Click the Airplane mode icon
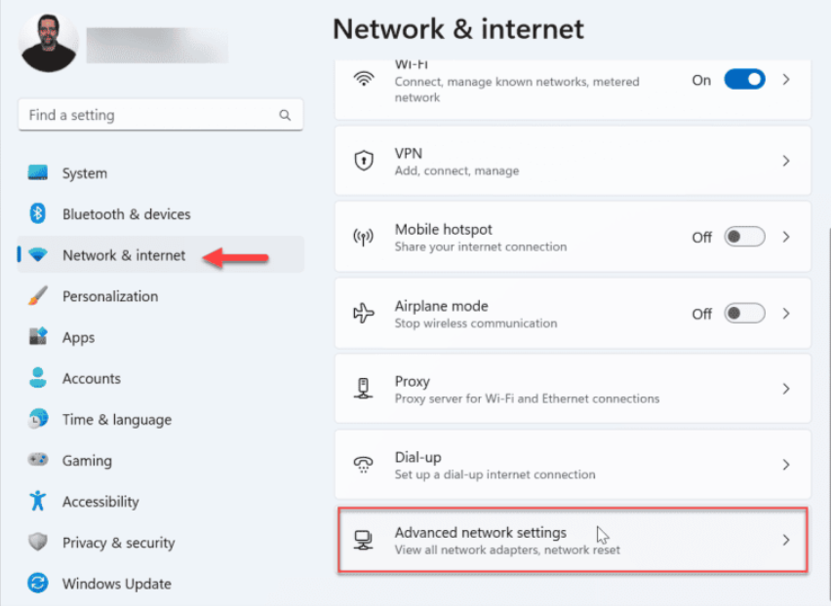 pos(363,313)
